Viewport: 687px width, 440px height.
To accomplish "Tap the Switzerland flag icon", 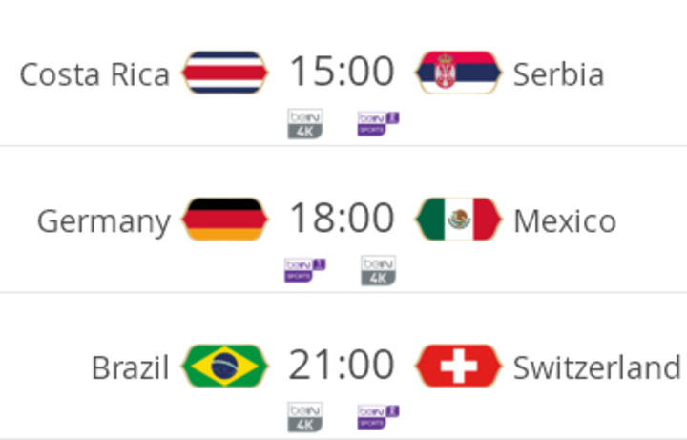I will [x=458, y=367].
